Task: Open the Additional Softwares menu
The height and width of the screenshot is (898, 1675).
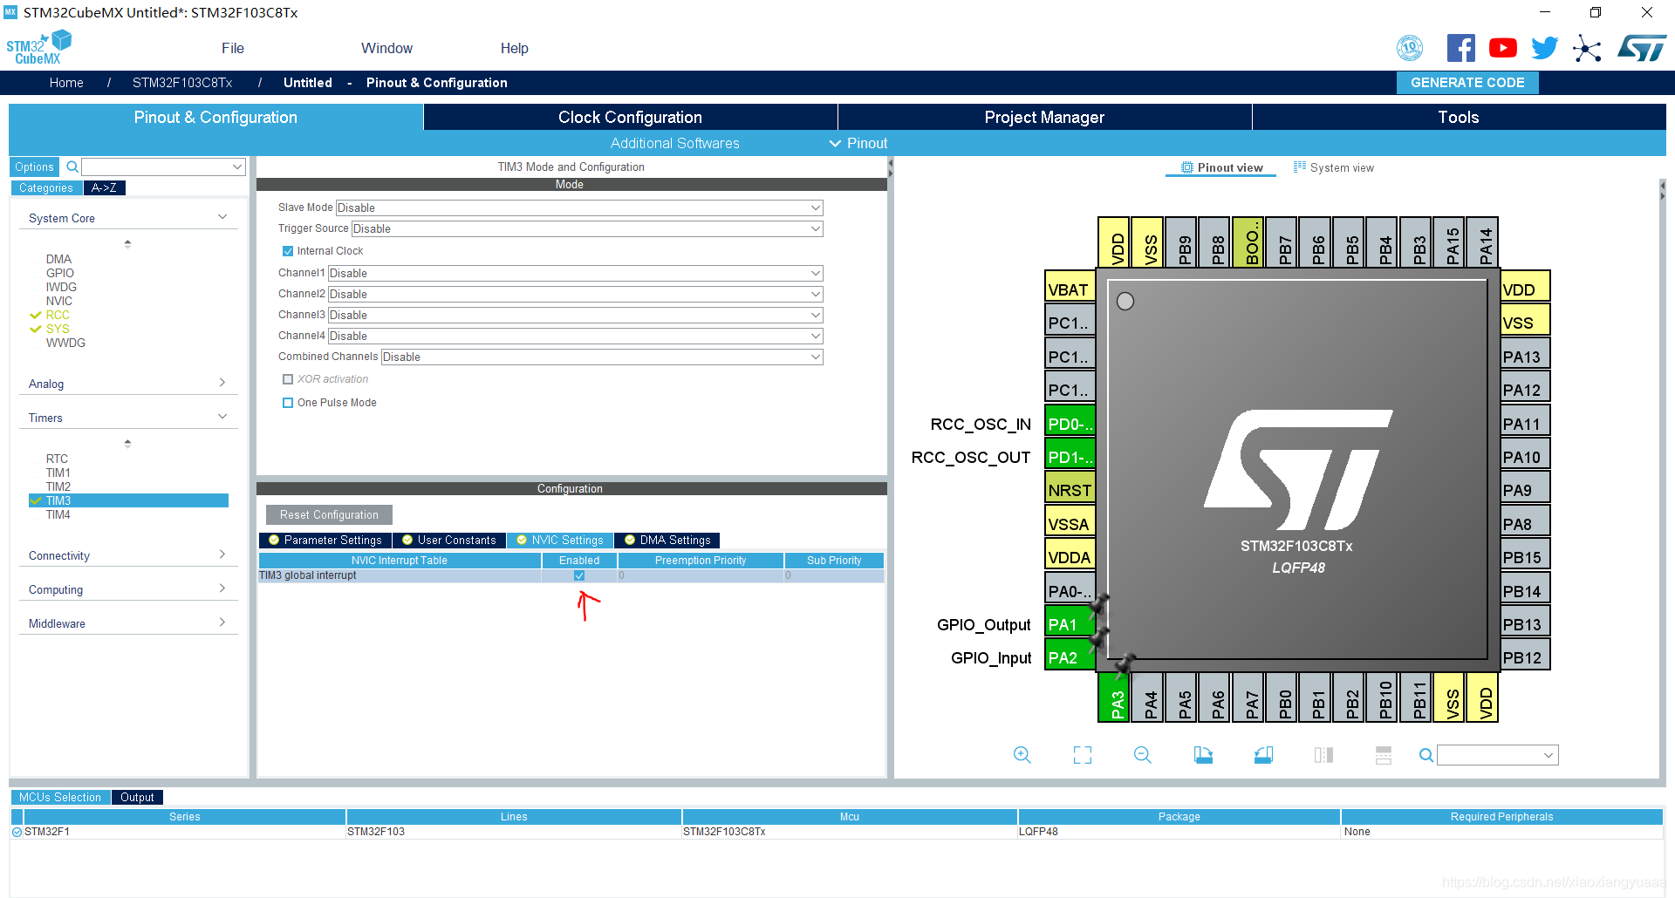Action: pyautogui.click(x=674, y=143)
